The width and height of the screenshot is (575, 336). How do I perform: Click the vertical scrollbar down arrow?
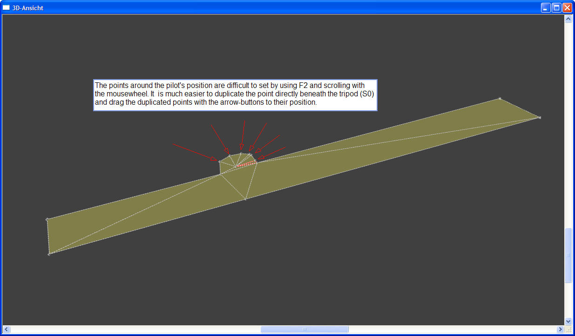click(x=568, y=321)
